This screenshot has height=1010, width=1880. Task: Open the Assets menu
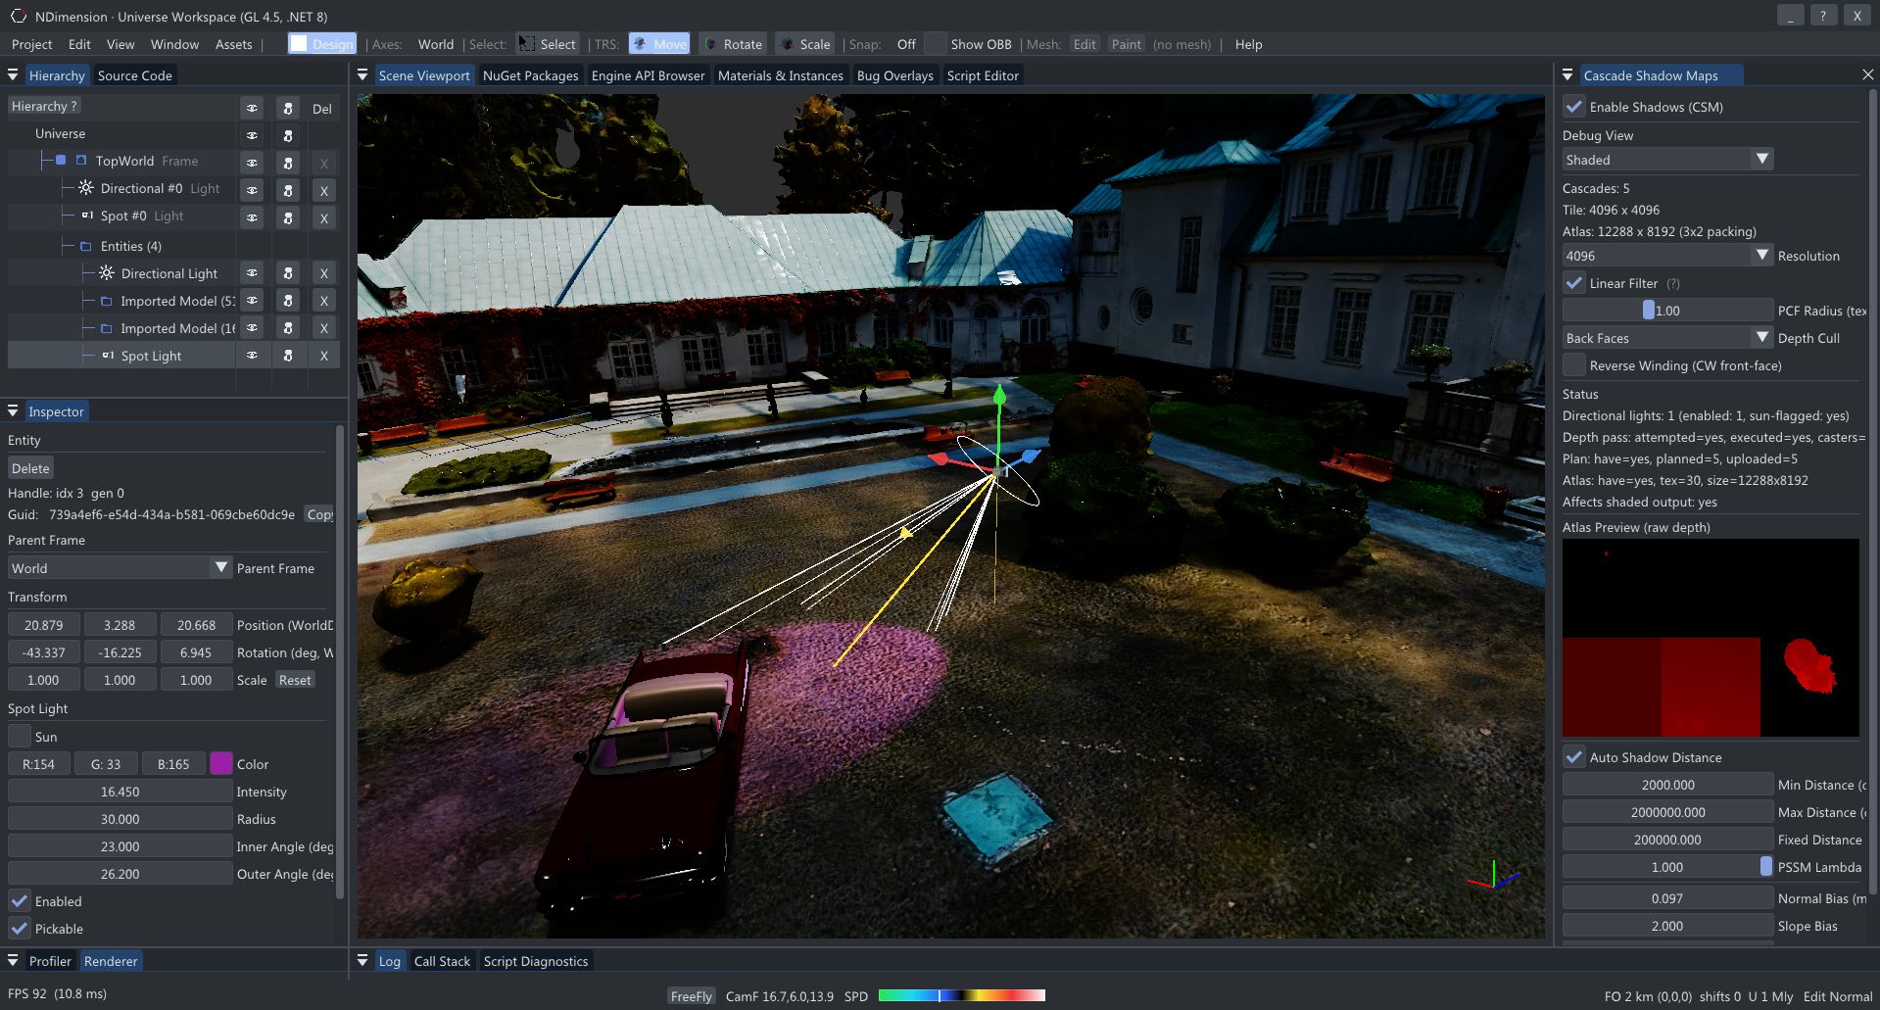pos(232,44)
